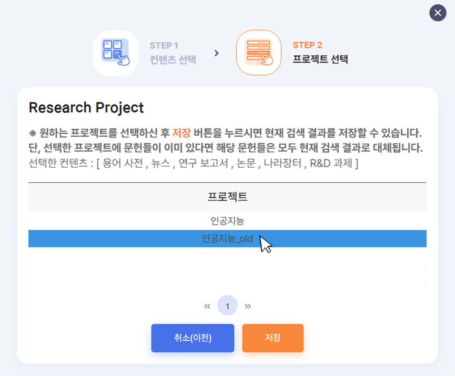This screenshot has width=455, height=376.
Task: Click the '프로젝트 선택' step title
Action: point(320,61)
